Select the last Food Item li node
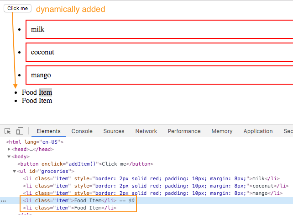This screenshot has height=215, width=293. pyautogui.click(x=69, y=208)
